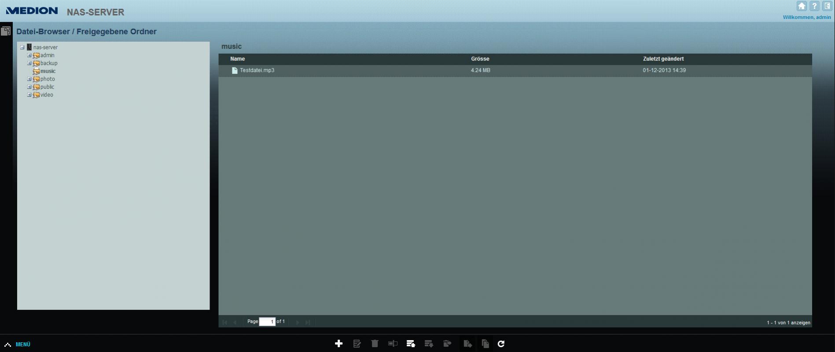Refresh the file list
Viewport: 835px width, 352px height.
(501, 344)
